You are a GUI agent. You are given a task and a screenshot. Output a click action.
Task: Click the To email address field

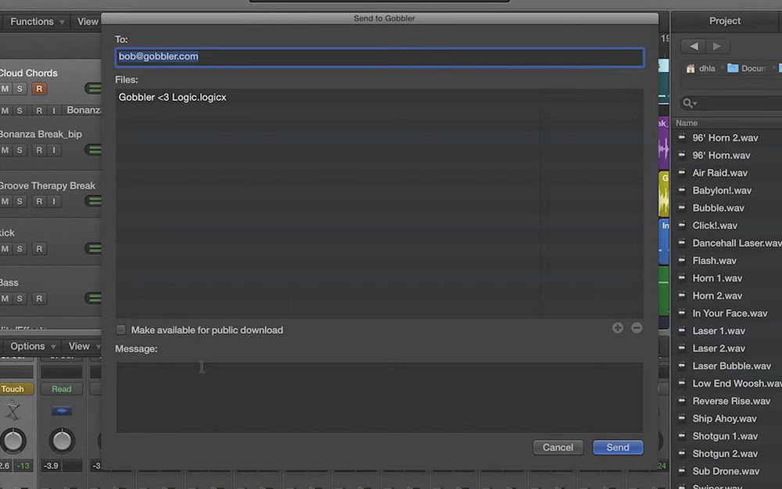(379, 57)
